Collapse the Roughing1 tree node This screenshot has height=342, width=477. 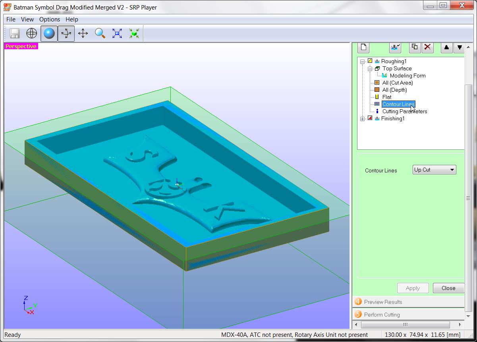(363, 62)
